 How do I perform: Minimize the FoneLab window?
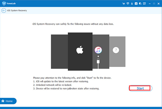(150, 4)
